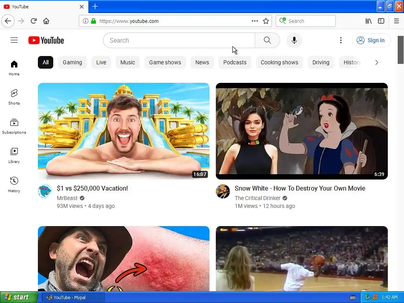Click the system tray clock
This screenshot has width=404, height=303.
(389, 297)
